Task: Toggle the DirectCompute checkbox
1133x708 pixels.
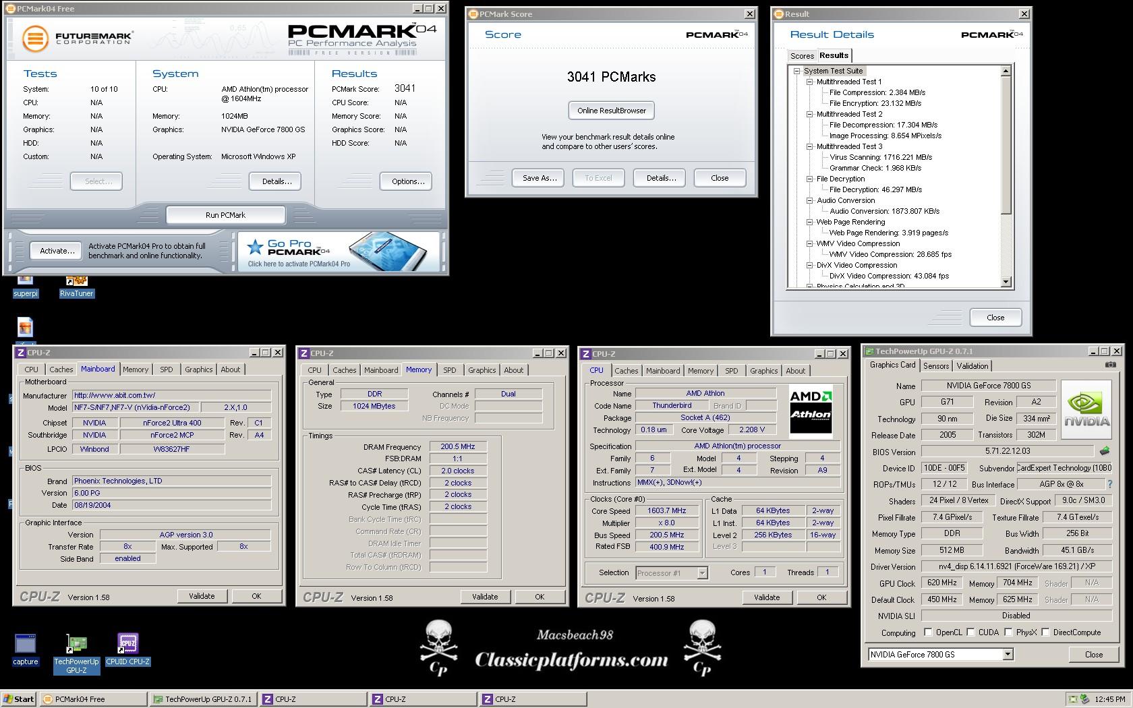Action: 1045,632
